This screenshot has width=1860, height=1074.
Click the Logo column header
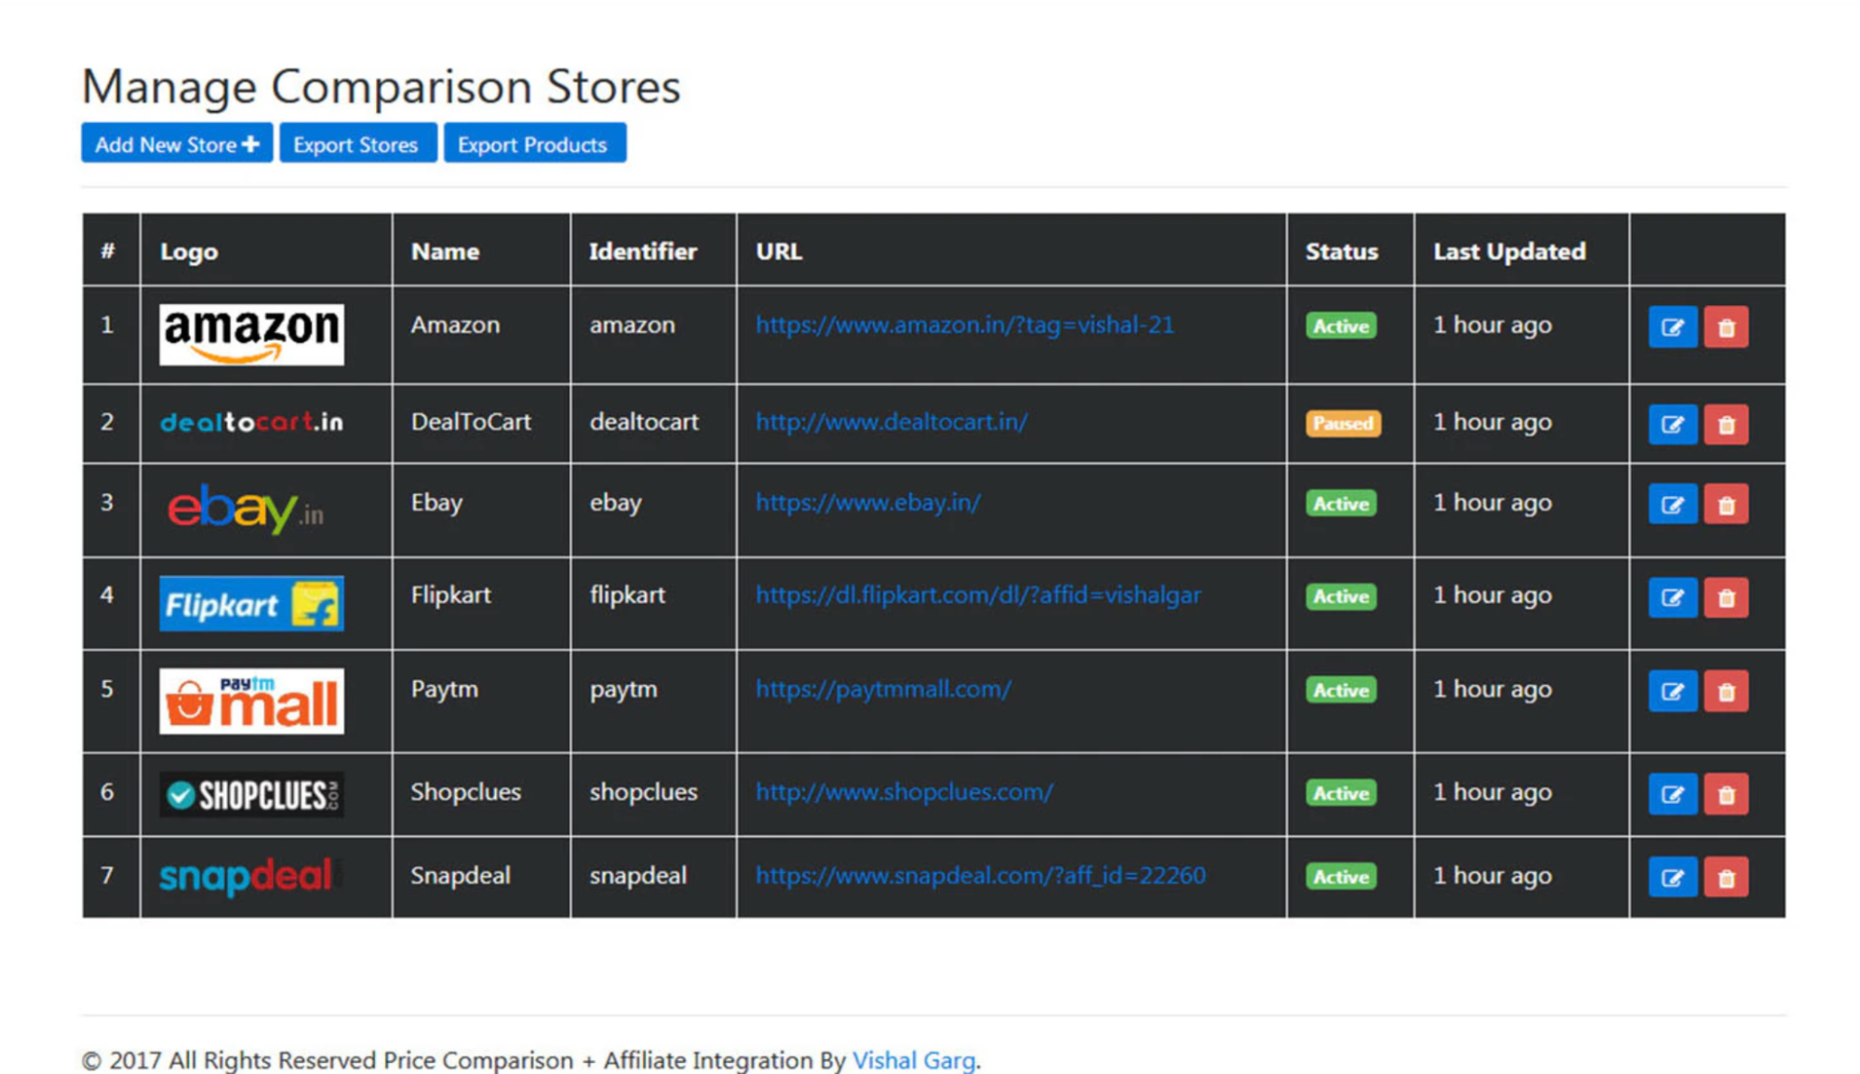coord(189,251)
